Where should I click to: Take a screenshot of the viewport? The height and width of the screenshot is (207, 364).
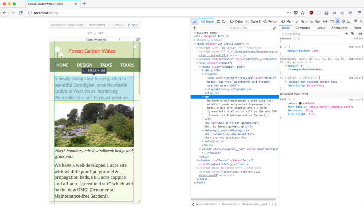click(133, 25)
